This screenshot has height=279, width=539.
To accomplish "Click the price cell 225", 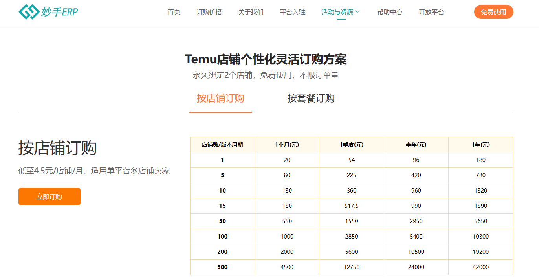I will 352,175.
